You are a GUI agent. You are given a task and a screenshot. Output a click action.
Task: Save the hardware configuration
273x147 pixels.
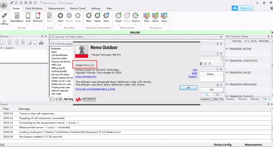(x=106, y=16)
